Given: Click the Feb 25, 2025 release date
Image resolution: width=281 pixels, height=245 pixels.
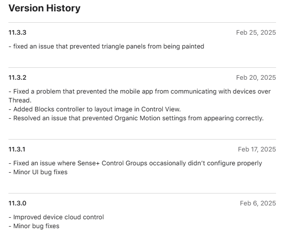Looking at the screenshot, I should click(256, 33).
